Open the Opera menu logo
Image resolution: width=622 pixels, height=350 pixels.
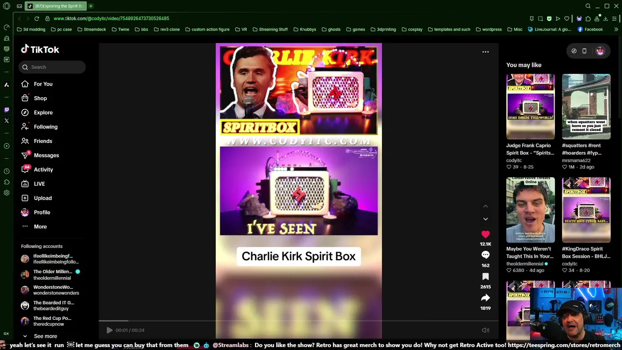pos(6,6)
